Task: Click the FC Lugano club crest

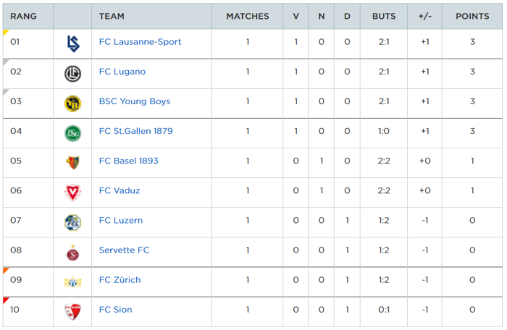Action: point(72,74)
